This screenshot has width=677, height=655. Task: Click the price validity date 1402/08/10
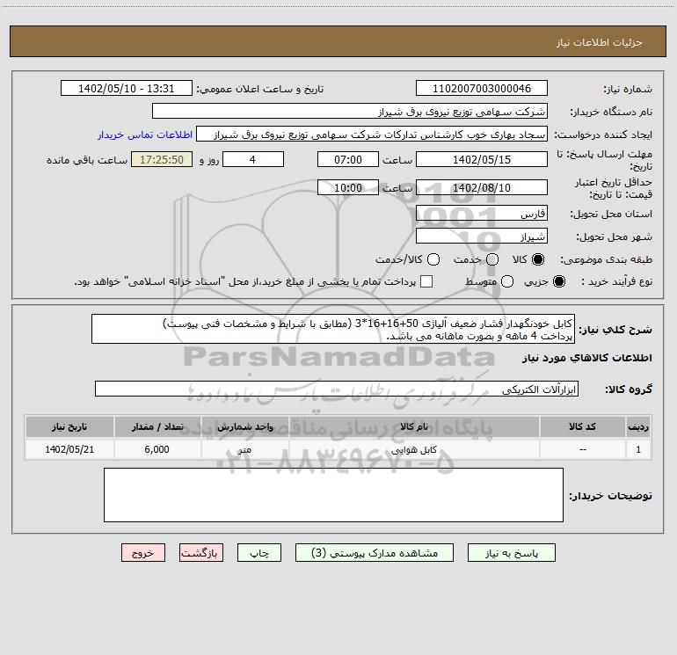482,187
